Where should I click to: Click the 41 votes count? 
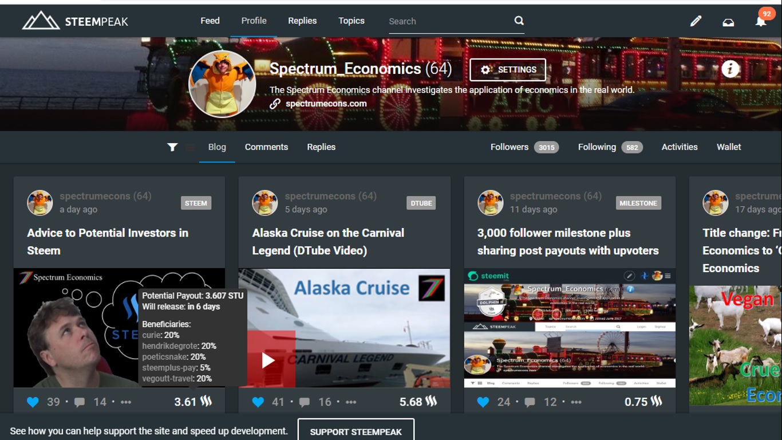(278, 402)
